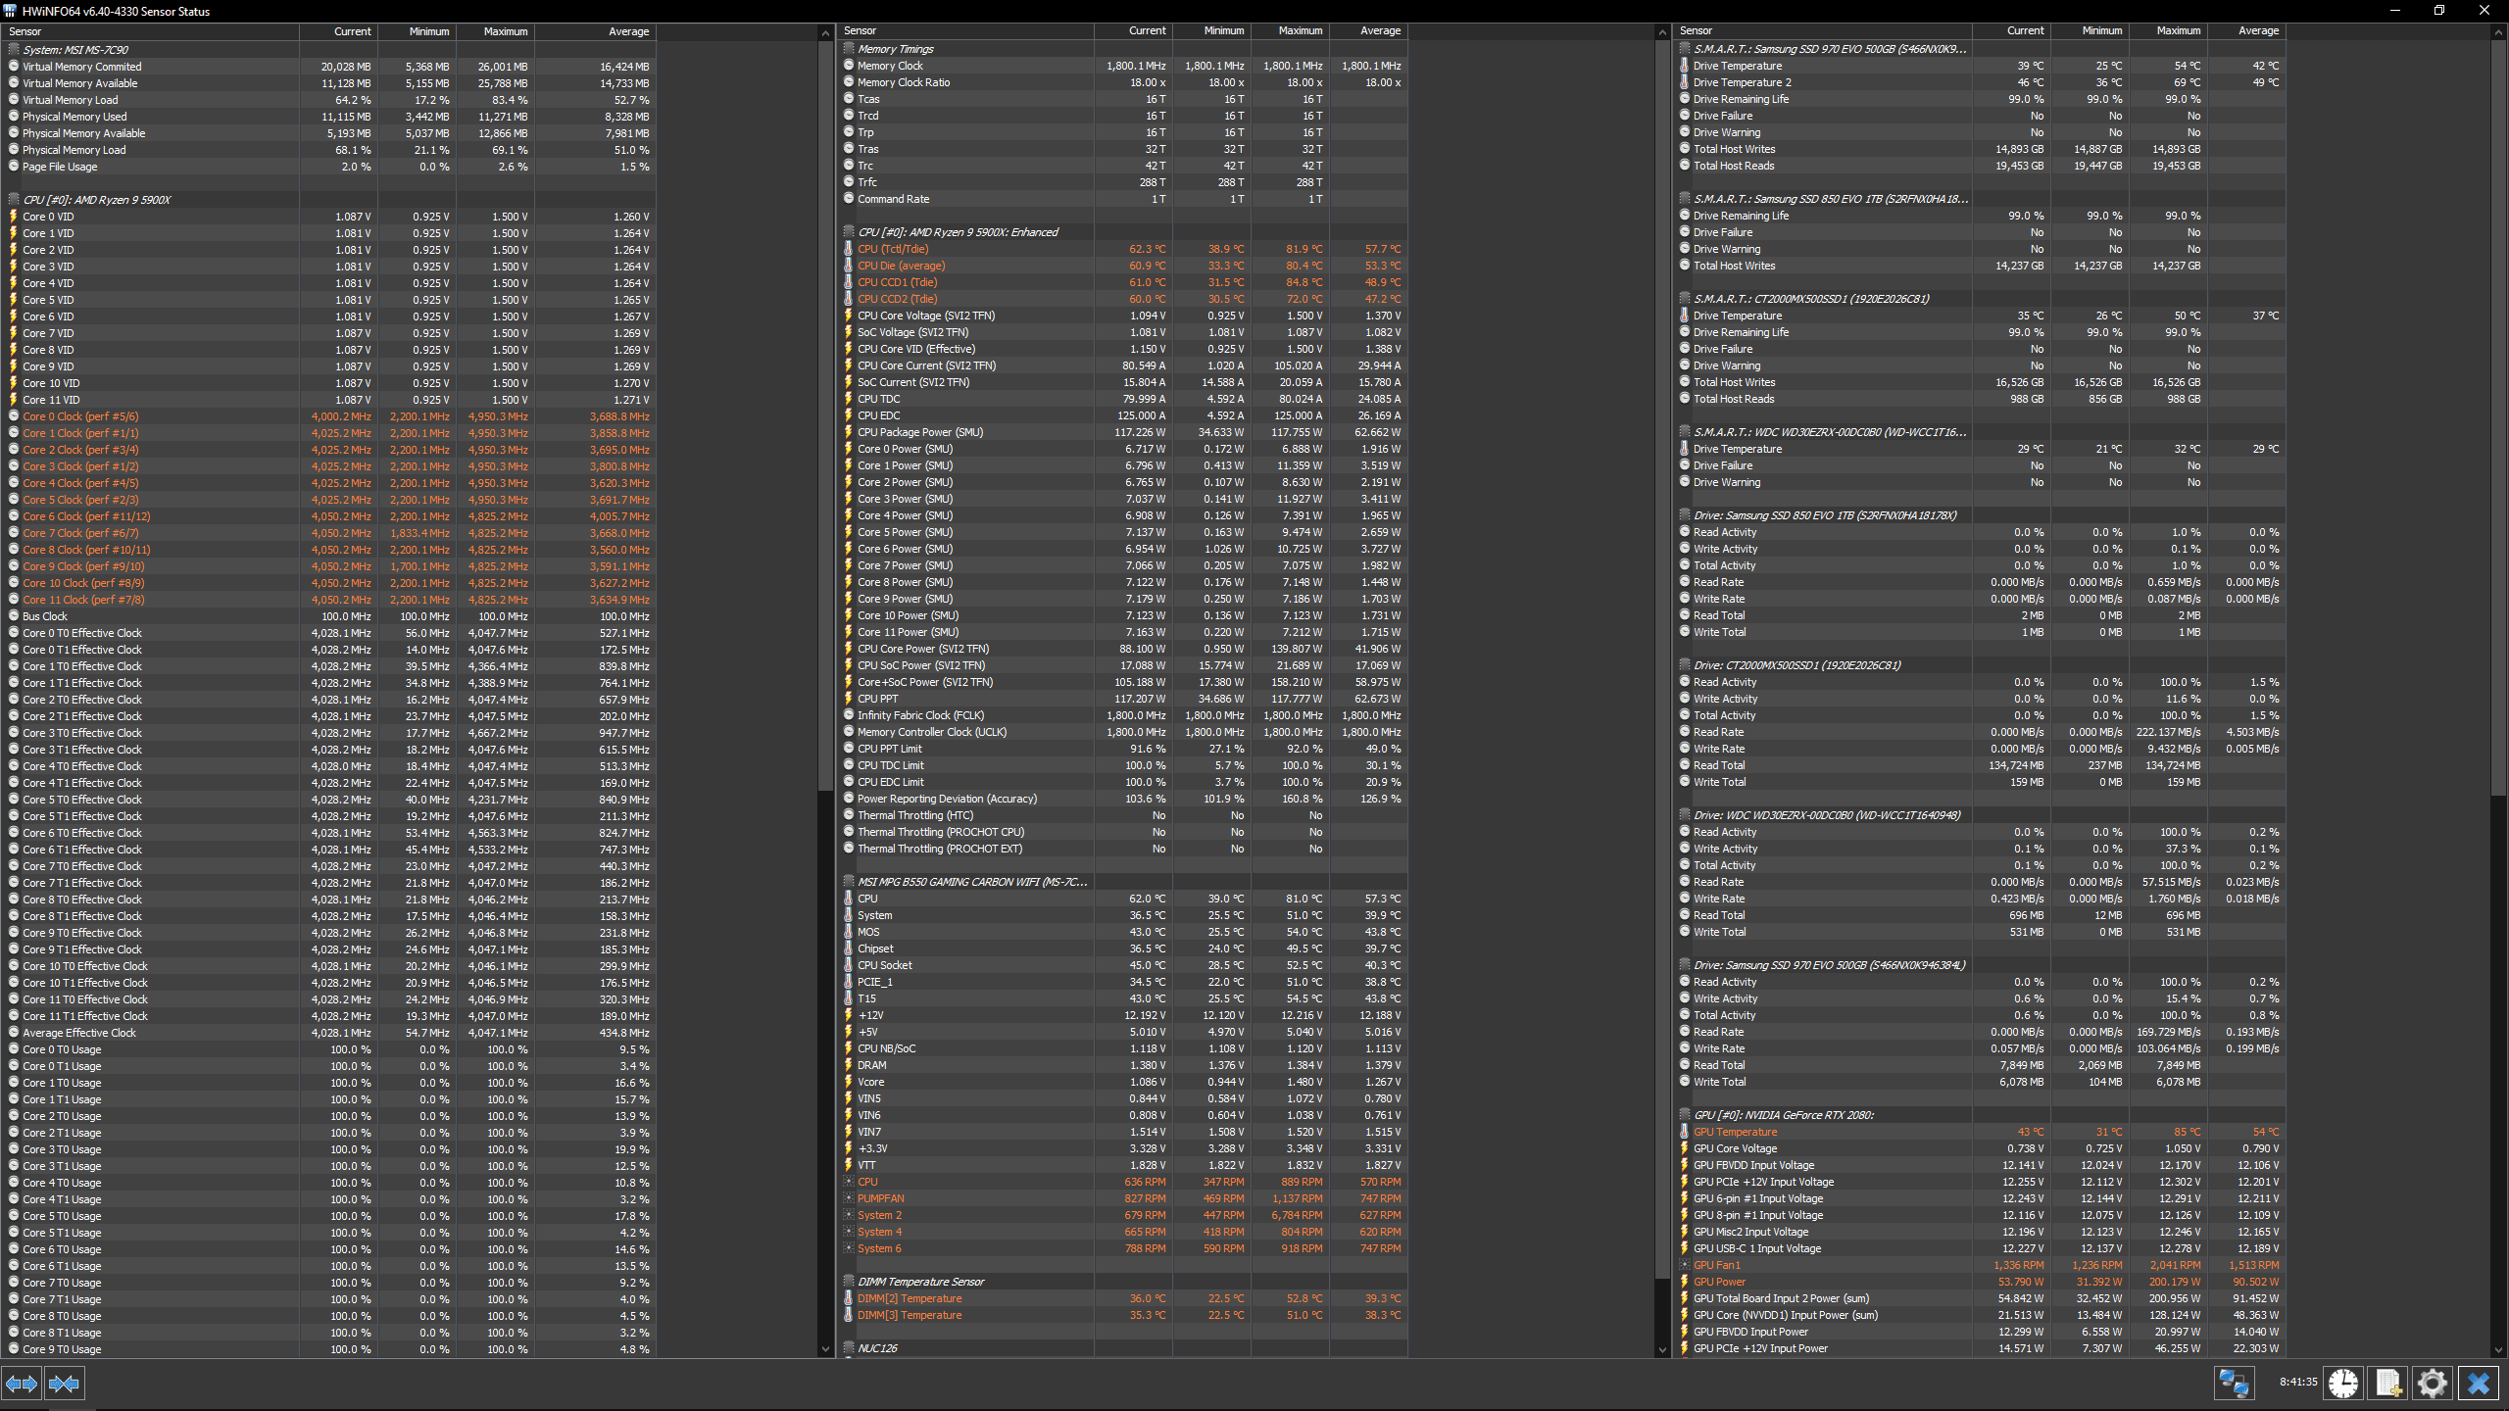Select the CPU CCD1 (Tdie) row

coord(1123,282)
